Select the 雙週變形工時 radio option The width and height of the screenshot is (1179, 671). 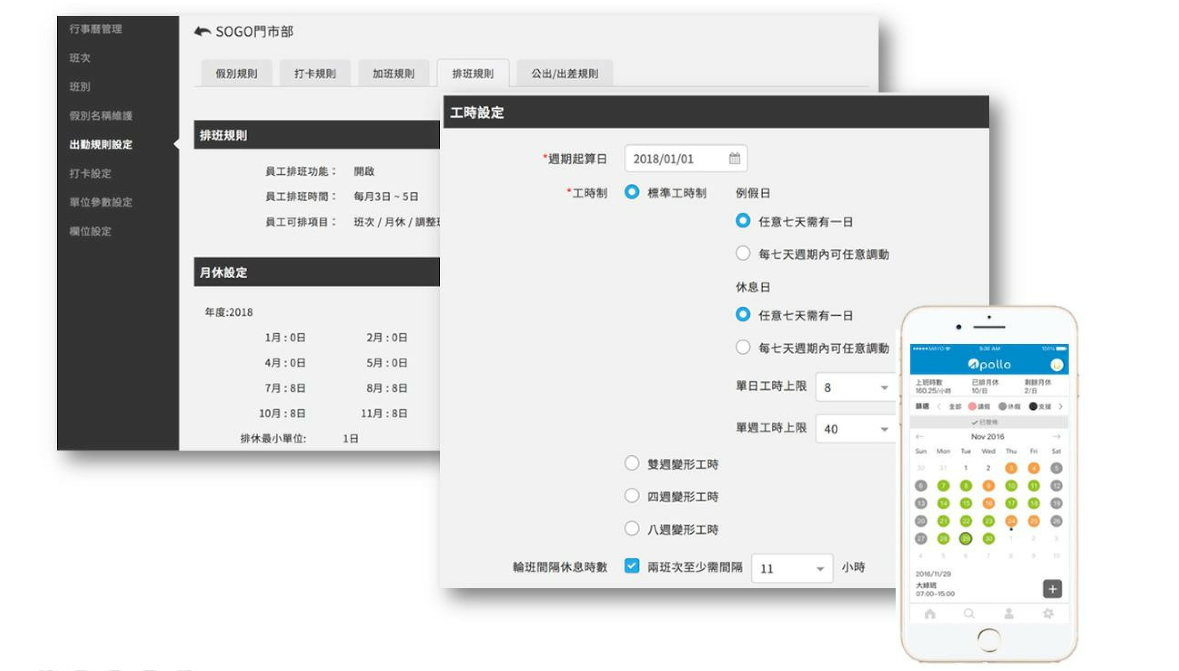(632, 463)
